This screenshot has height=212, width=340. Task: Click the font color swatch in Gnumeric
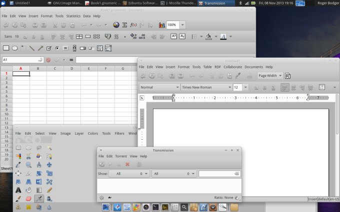223,36
